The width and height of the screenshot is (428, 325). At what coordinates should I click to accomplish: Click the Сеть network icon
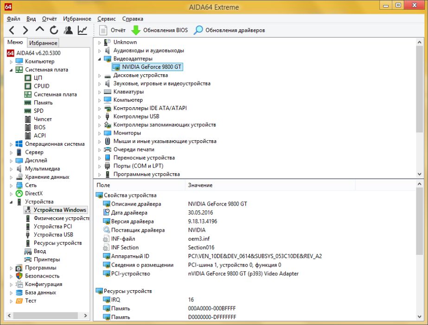tap(19, 185)
